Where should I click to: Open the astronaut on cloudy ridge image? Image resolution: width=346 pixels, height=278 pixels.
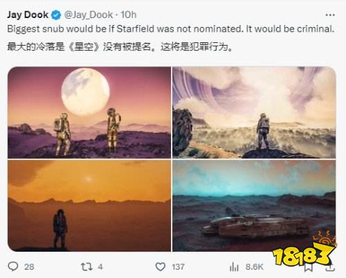[x=254, y=112]
